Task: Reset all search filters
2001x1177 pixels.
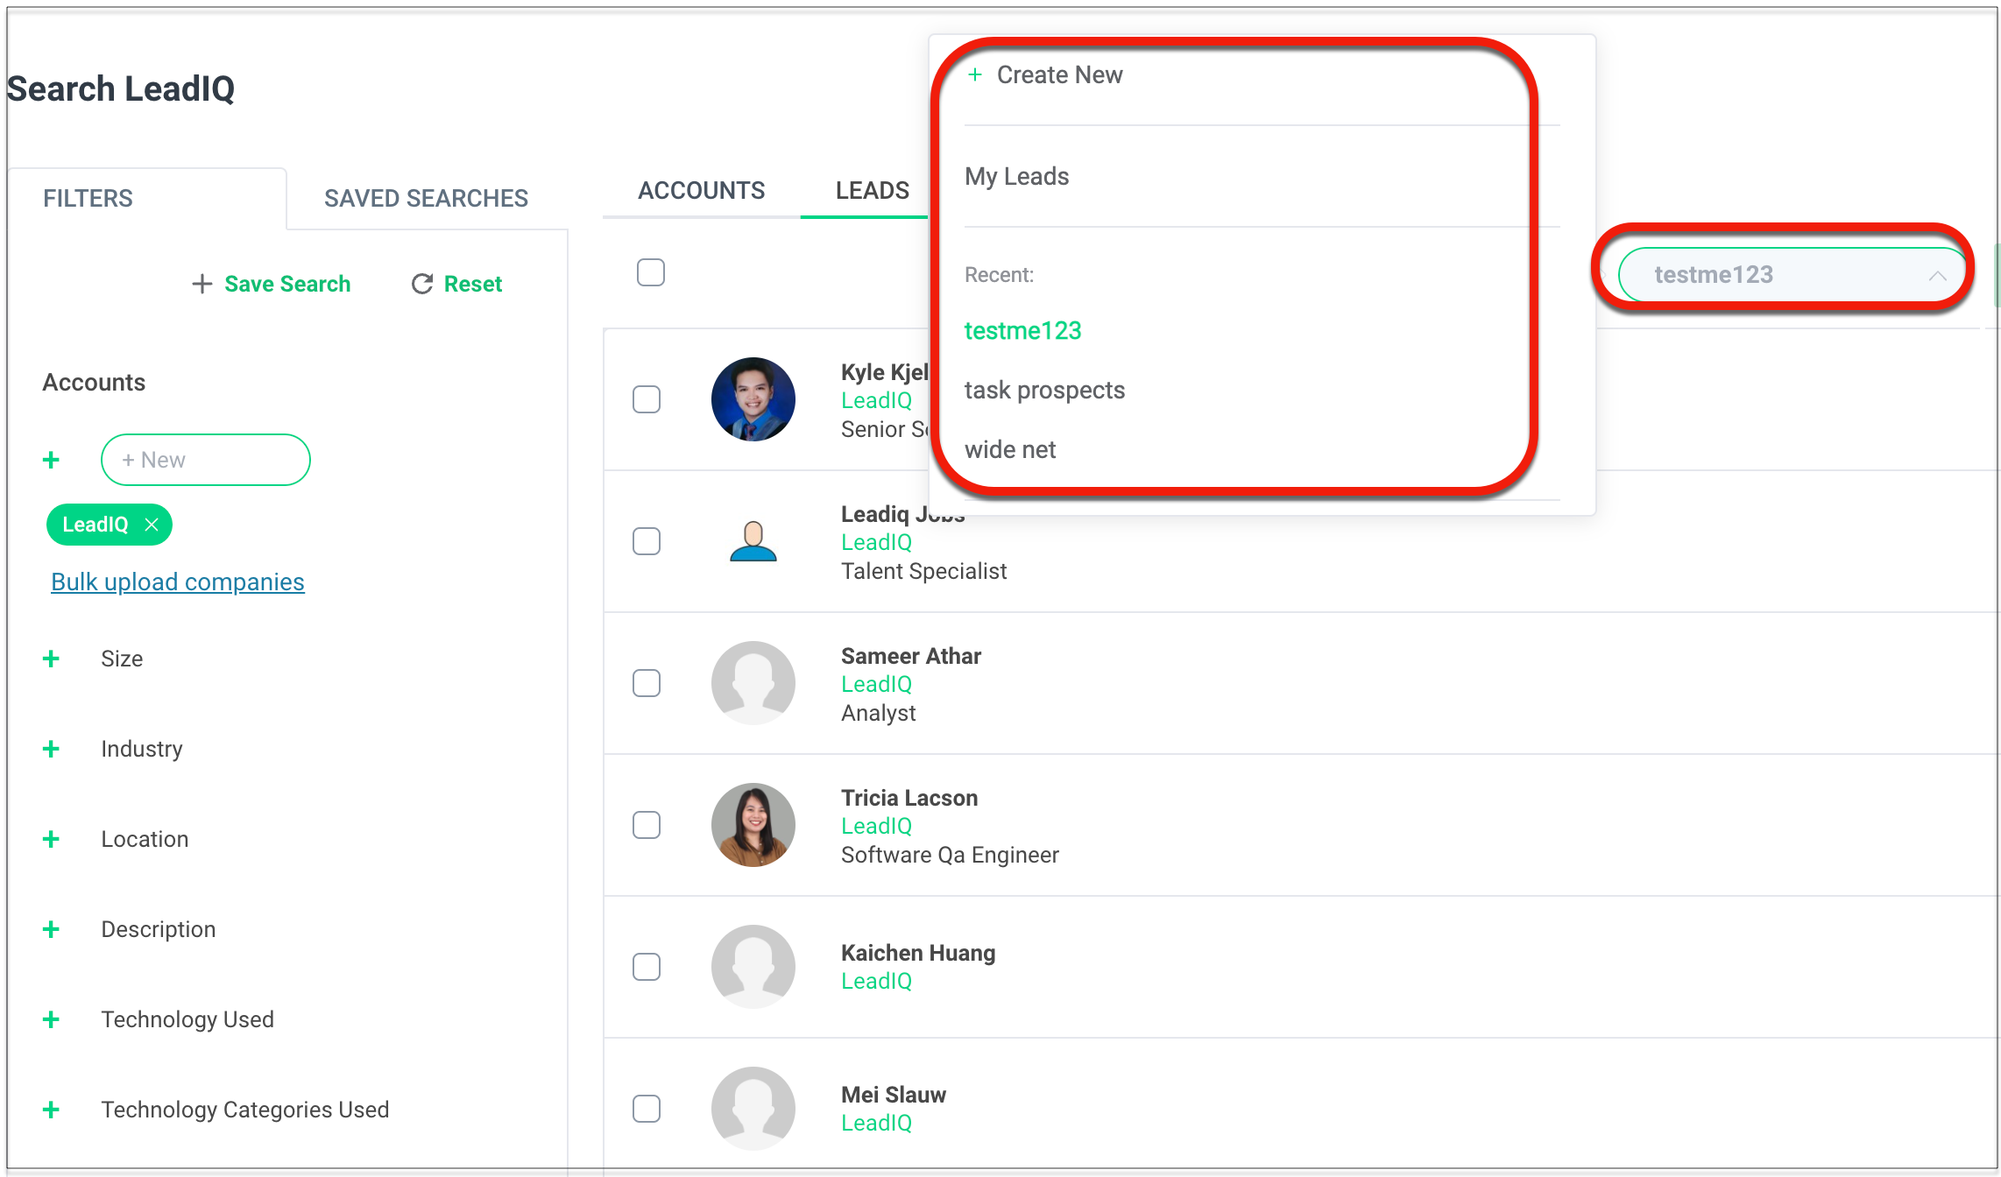Action: 456,284
